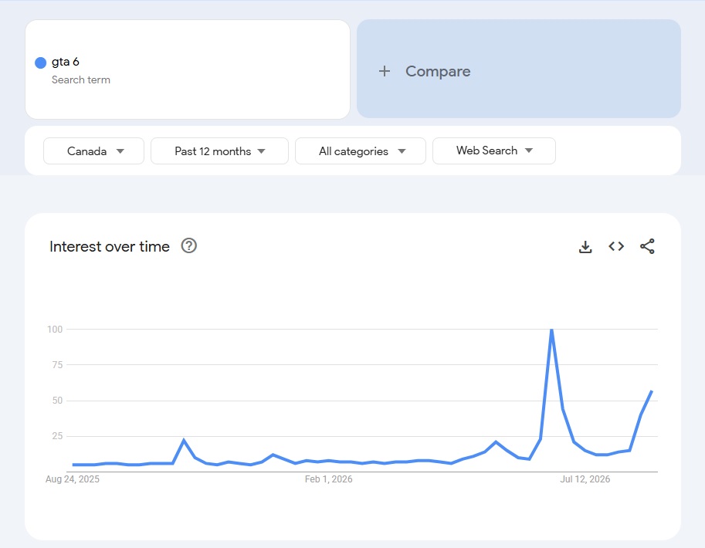Open help for Interest over time
The image size is (705, 548).
point(189,246)
